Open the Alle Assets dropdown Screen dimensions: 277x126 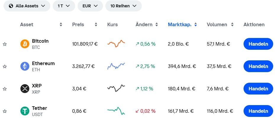point(27,6)
